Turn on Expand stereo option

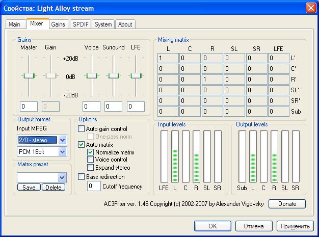(91, 167)
